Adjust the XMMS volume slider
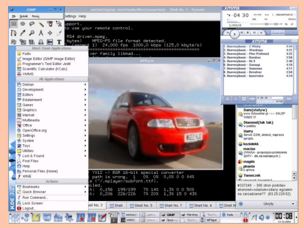This screenshot has width=304, height=228. tap(260, 24)
